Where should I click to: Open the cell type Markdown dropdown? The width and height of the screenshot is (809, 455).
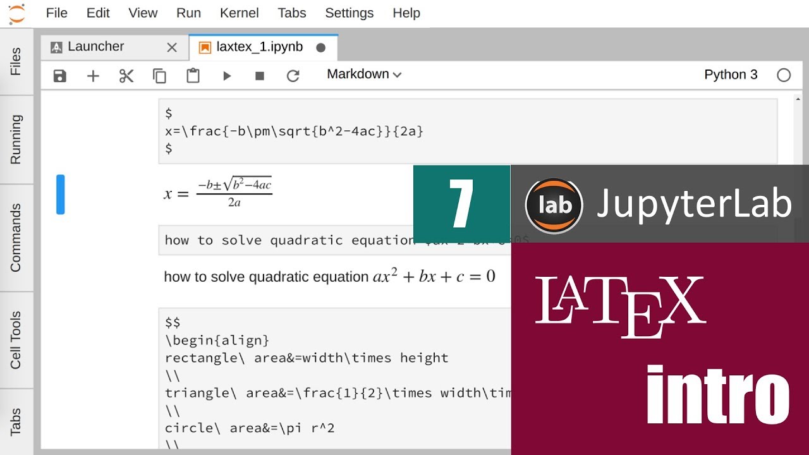364,74
